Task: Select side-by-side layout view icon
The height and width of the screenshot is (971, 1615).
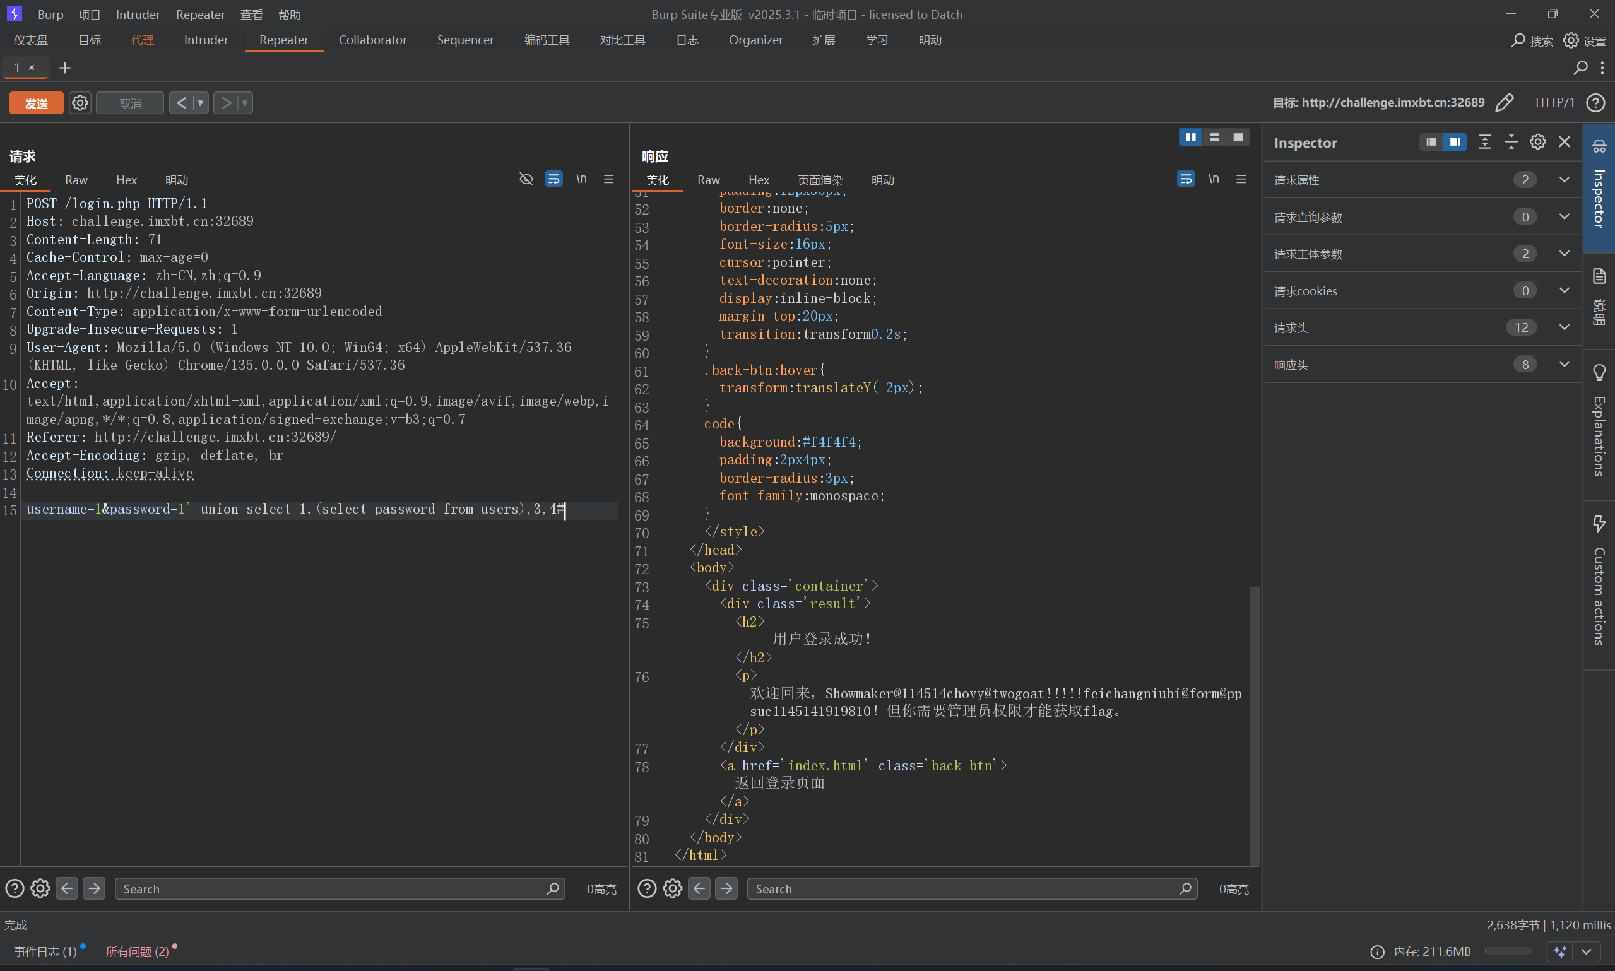Action: pos(1190,138)
